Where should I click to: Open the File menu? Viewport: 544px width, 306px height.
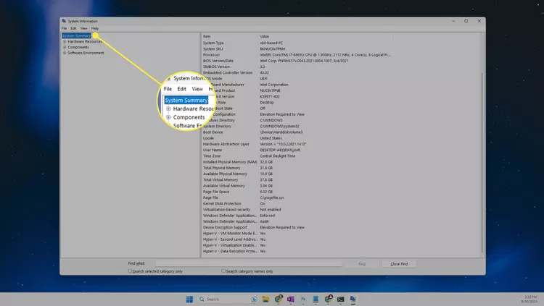[64, 28]
